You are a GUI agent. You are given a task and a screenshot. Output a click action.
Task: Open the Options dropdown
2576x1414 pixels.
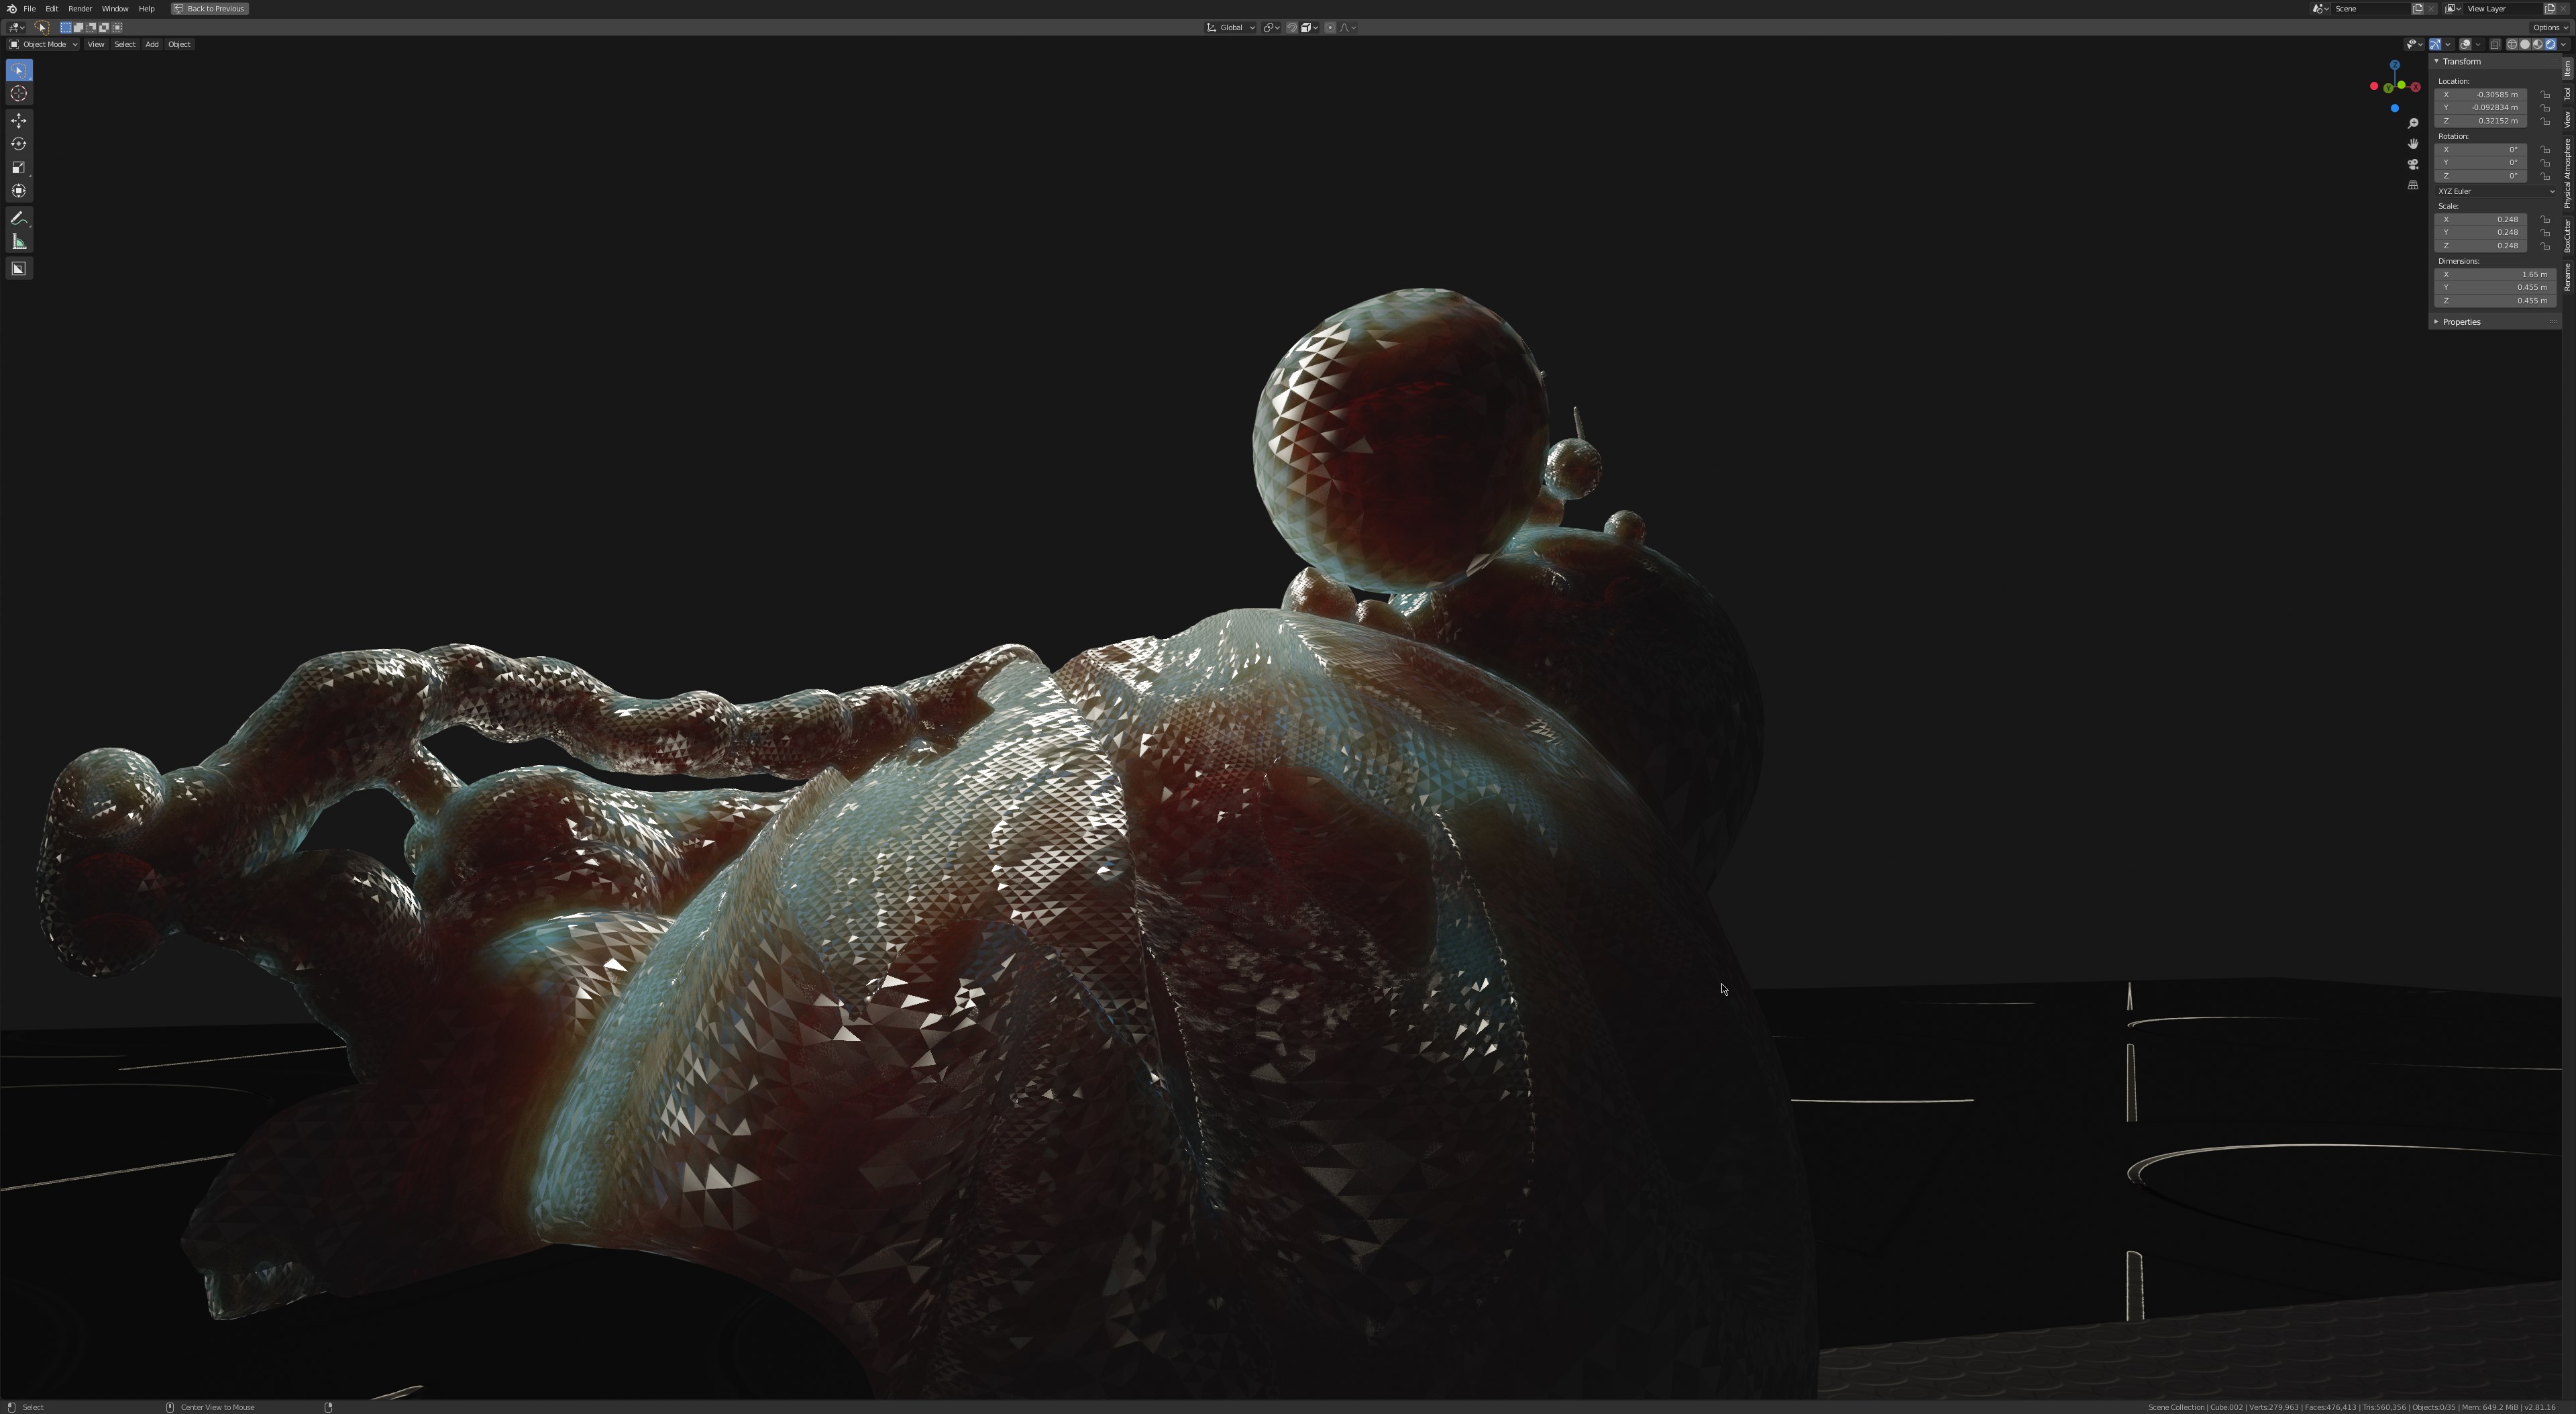pos(2550,27)
